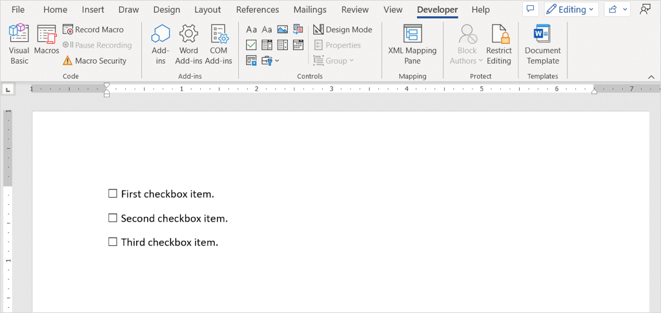Open the Legacy Tools dropdown arrow
The image size is (661, 313).
click(x=277, y=61)
